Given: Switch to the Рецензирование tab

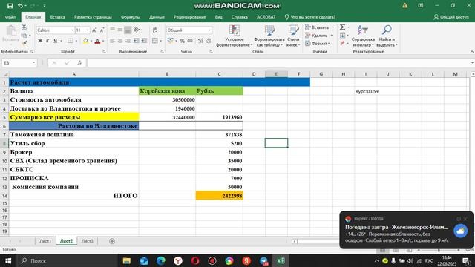Looking at the screenshot, I should (190, 17).
